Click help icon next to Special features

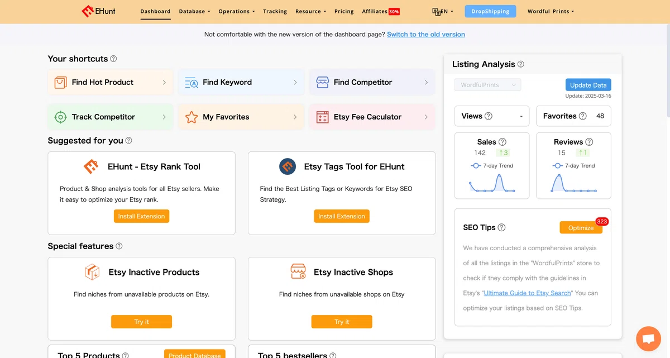click(x=119, y=246)
